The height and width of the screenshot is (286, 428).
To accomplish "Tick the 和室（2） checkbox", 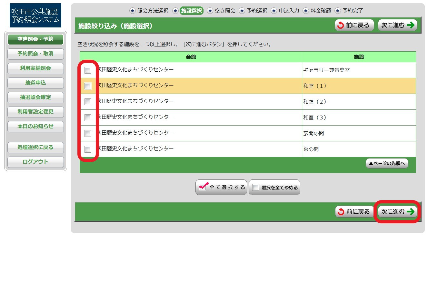I will (88, 102).
